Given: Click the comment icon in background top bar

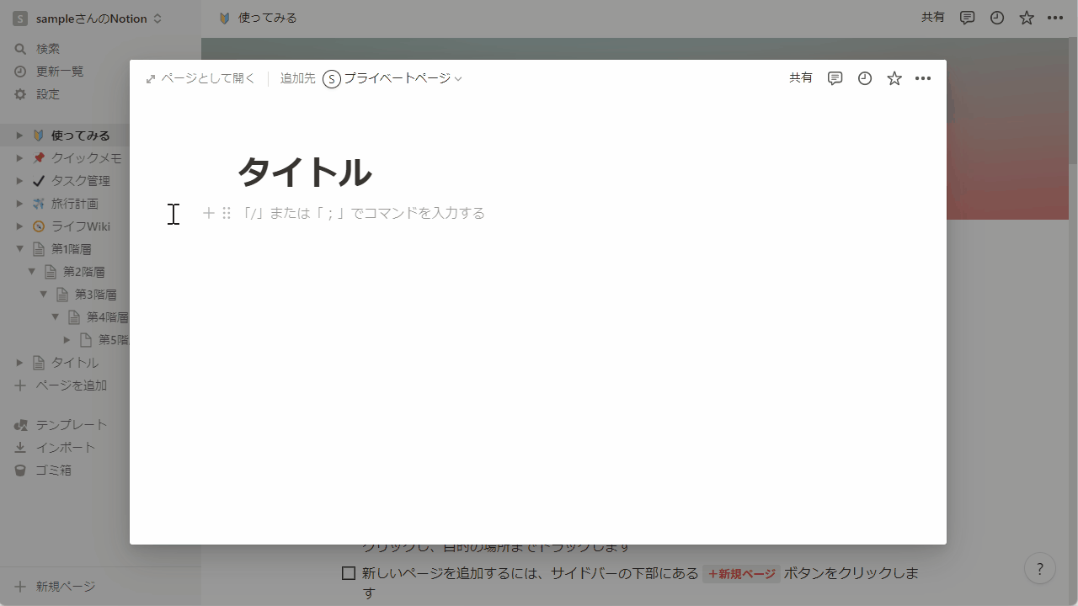Looking at the screenshot, I should [x=968, y=18].
